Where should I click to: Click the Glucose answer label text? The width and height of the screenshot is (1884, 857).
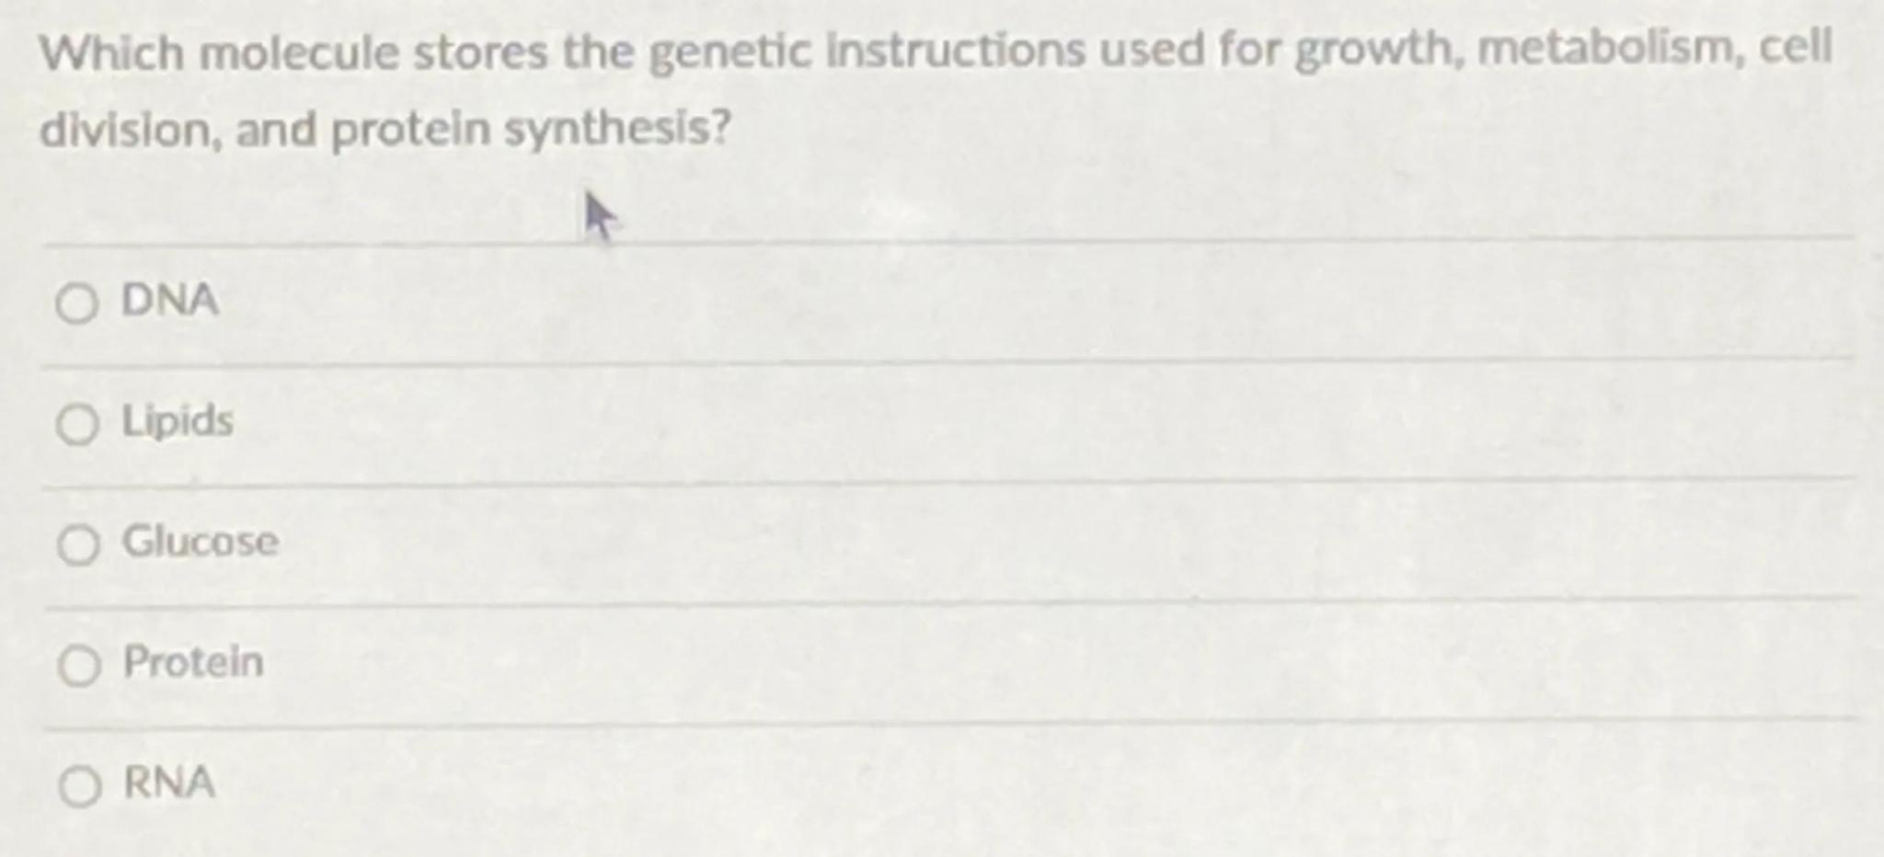coord(201,541)
